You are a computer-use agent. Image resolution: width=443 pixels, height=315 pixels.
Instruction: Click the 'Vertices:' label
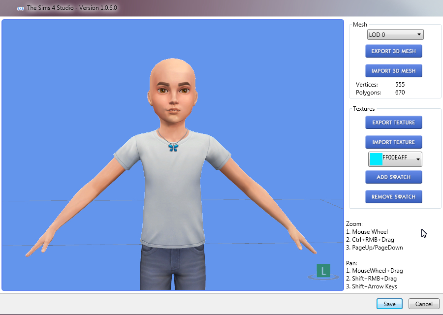(367, 85)
